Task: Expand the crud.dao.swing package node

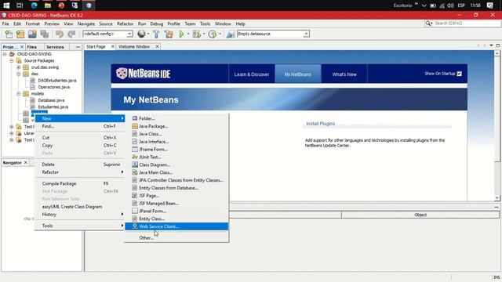Action: [19, 67]
